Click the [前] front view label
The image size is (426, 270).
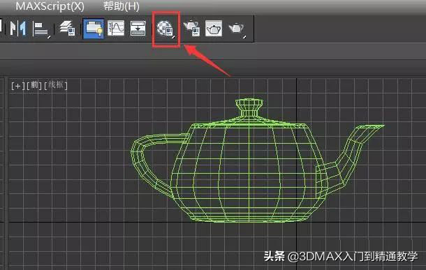[x=34, y=86]
